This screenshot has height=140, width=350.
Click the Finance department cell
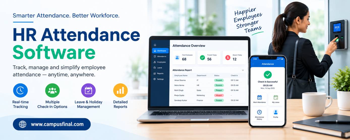point(200,100)
